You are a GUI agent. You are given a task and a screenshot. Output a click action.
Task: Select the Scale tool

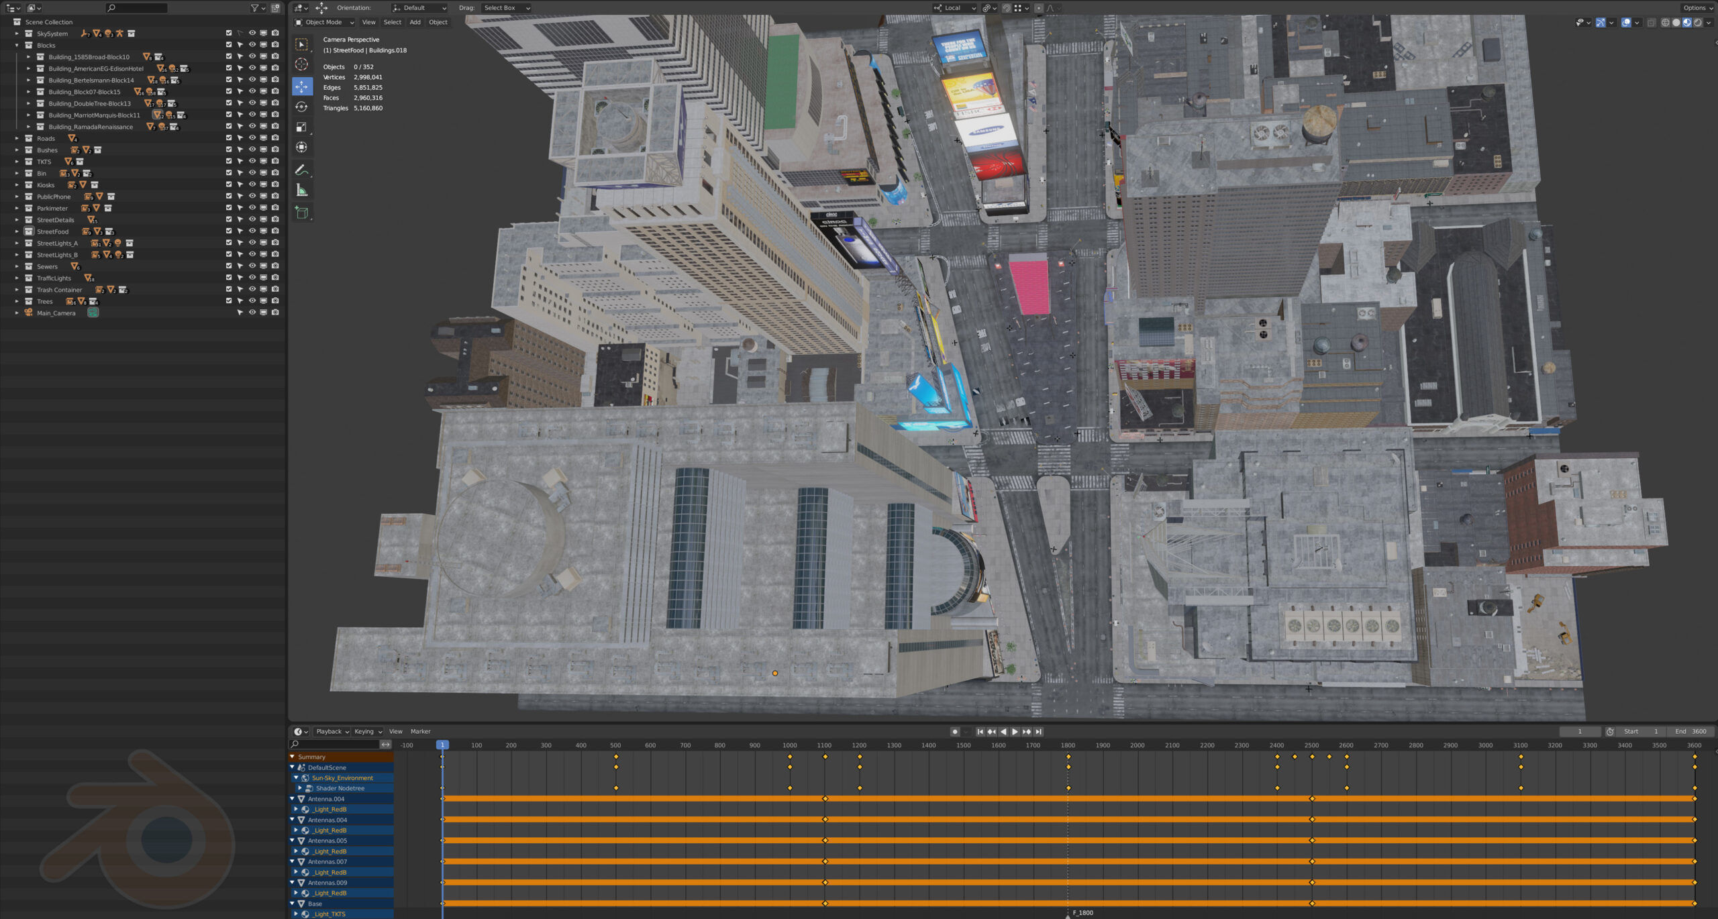pos(301,127)
